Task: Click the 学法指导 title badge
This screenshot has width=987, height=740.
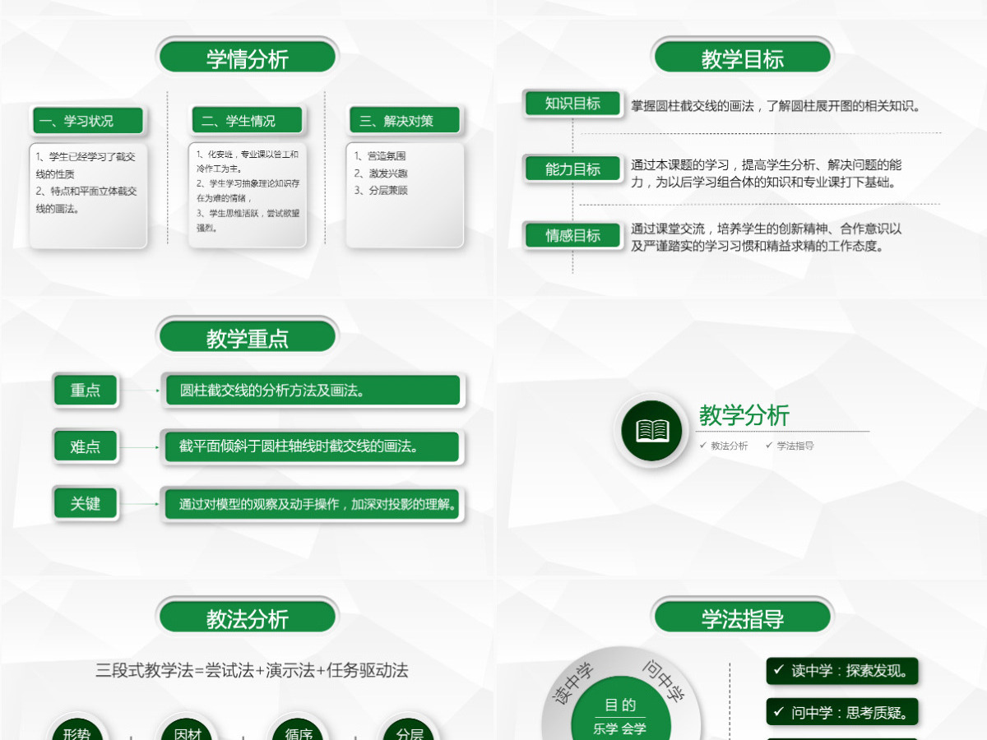Action: click(743, 618)
